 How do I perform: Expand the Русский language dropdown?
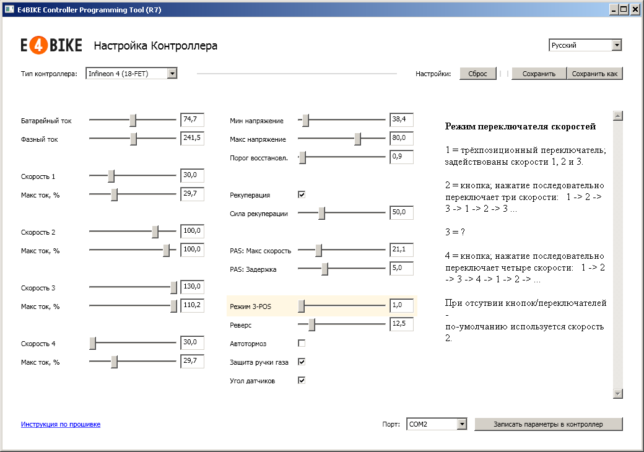tap(616, 45)
